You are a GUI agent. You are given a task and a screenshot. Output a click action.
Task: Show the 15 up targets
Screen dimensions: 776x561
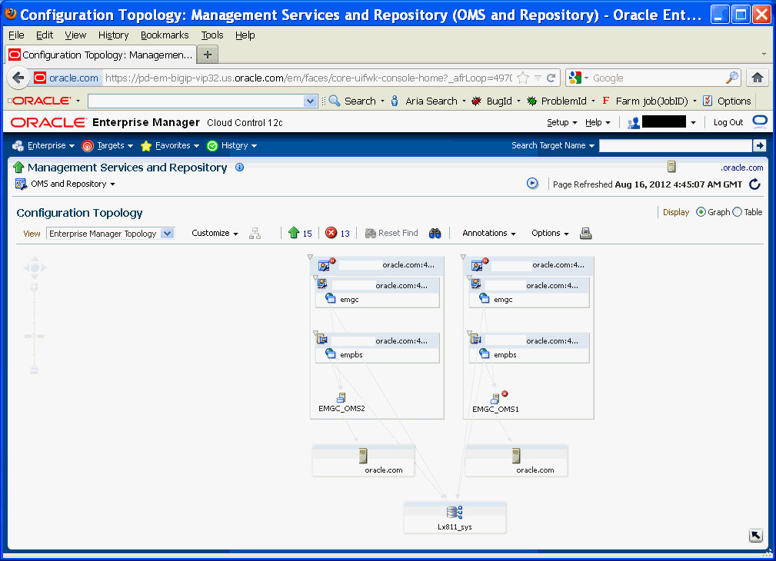coord(301,233)
